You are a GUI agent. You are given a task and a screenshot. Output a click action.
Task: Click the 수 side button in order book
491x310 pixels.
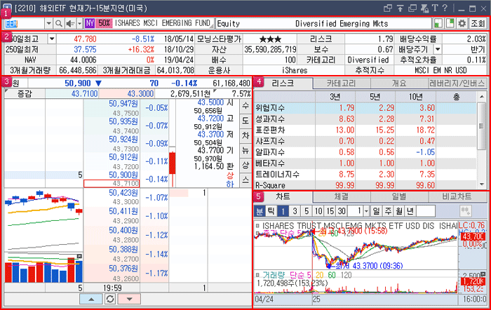[245, 105]
